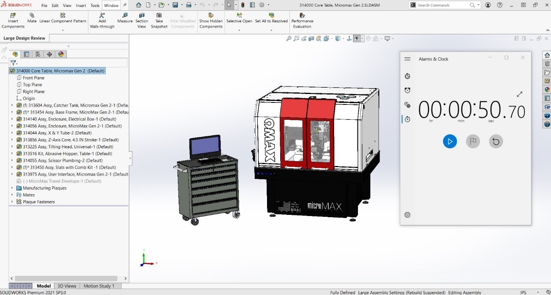Open Alarms & Clock hamburger menu
551x295 pixels.
coord(407,59)
